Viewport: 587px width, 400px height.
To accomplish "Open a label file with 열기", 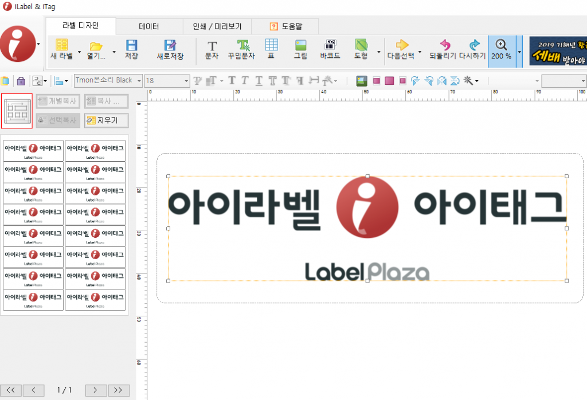I will [96, 50].
